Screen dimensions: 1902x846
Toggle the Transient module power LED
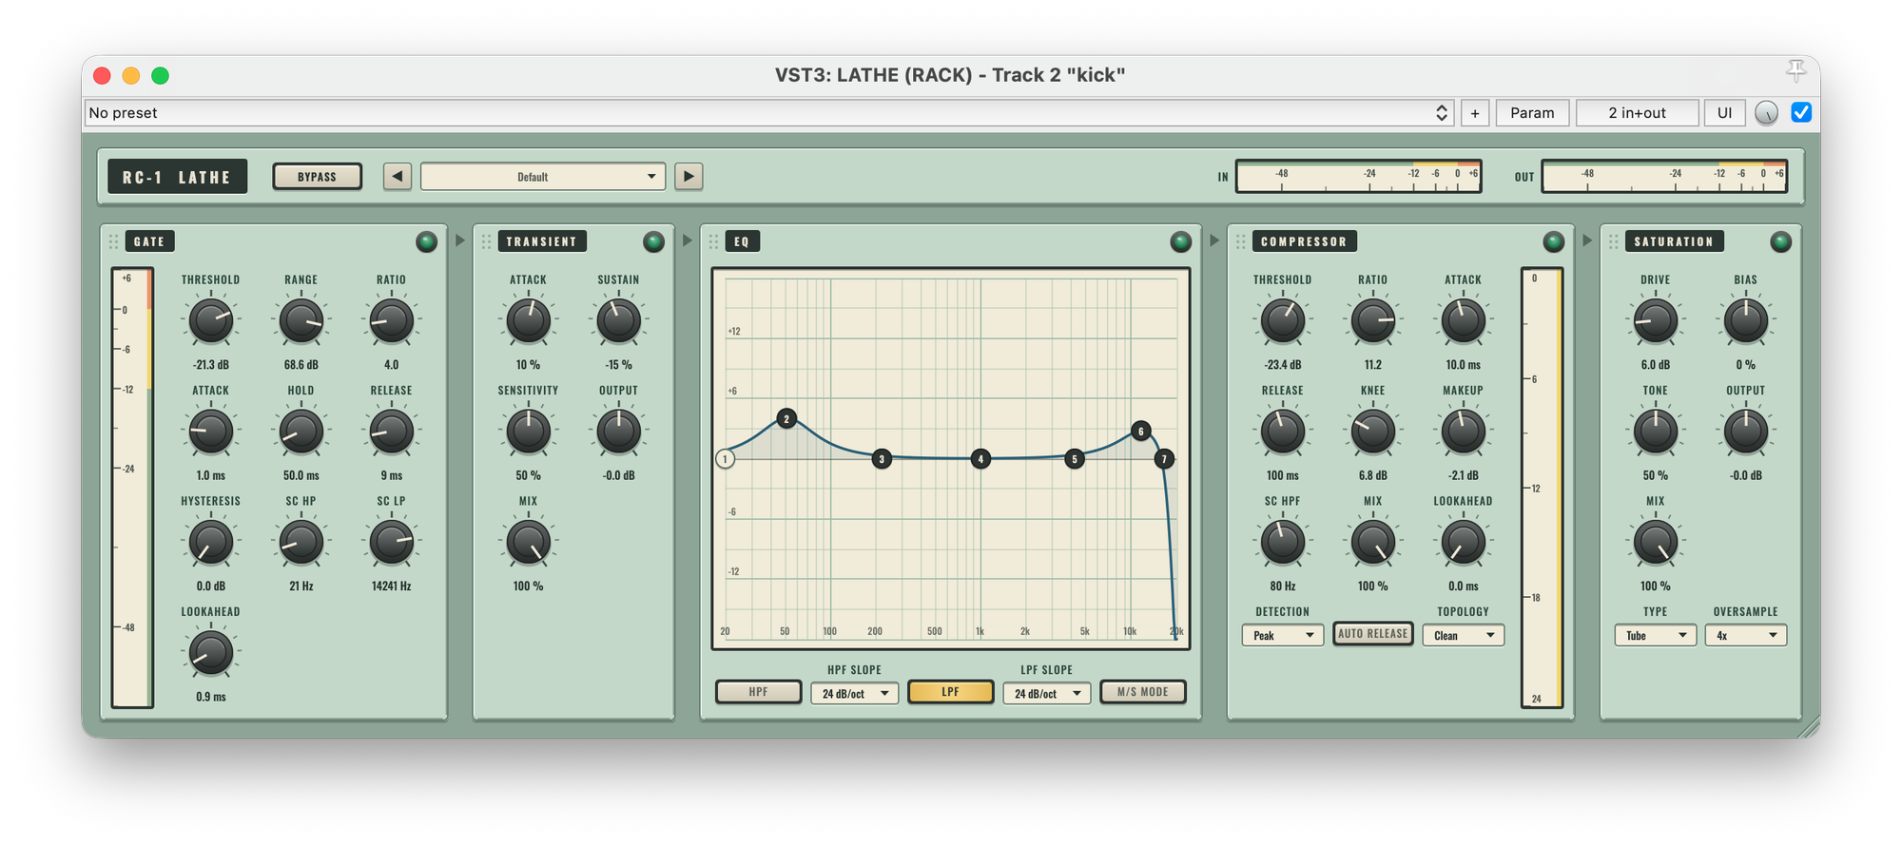653,241
